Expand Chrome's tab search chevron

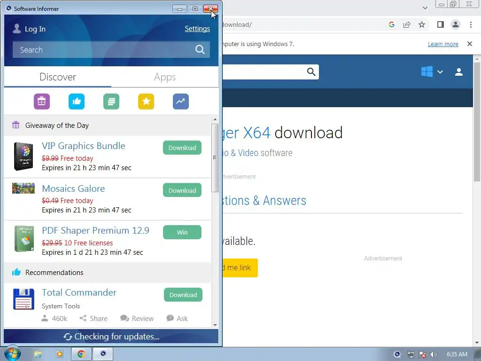[425, 8]
